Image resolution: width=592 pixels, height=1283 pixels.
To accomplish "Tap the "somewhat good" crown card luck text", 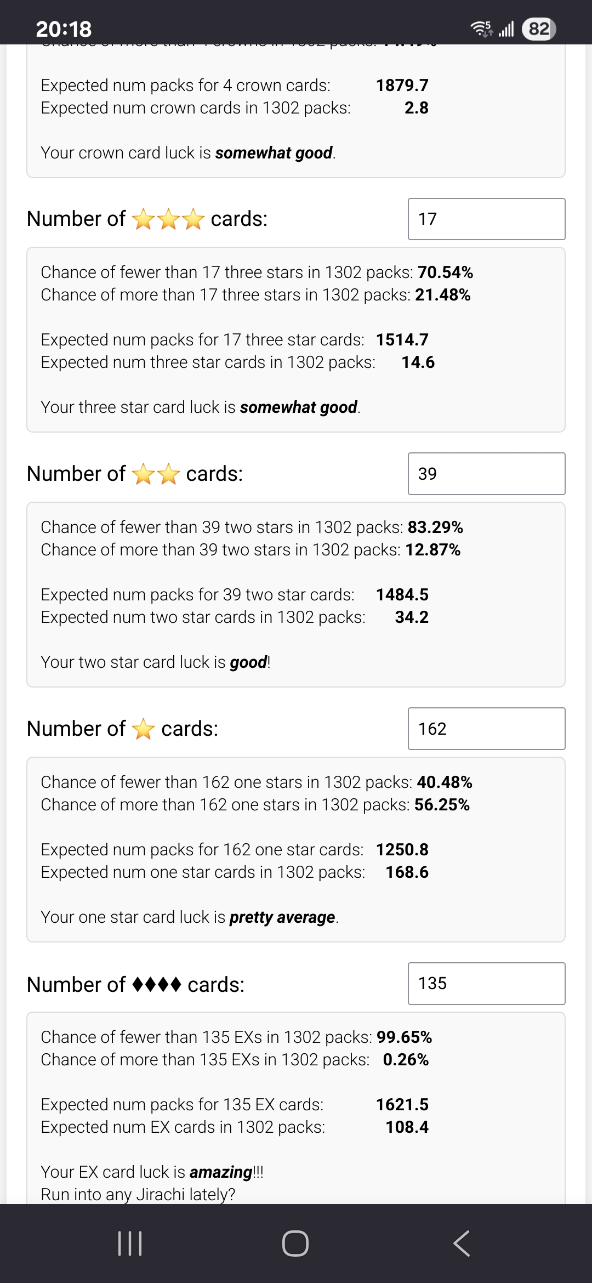I will 274,153.
